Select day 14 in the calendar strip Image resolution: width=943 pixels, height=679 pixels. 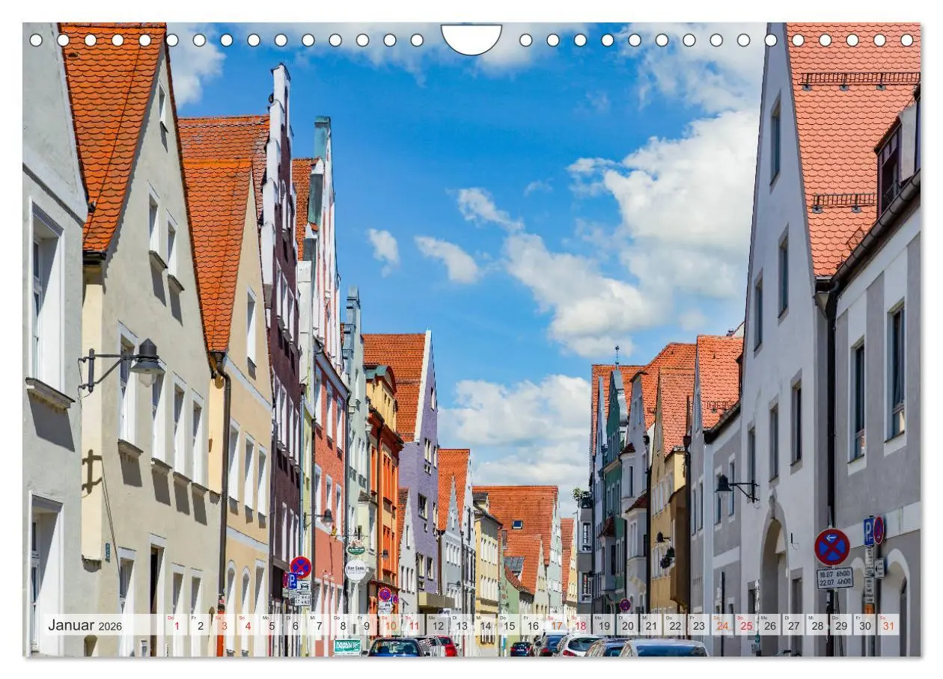tap(485, 625)
